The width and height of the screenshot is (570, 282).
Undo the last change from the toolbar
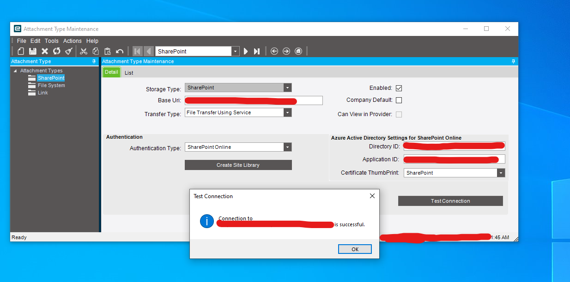click(x=120, y=51)
